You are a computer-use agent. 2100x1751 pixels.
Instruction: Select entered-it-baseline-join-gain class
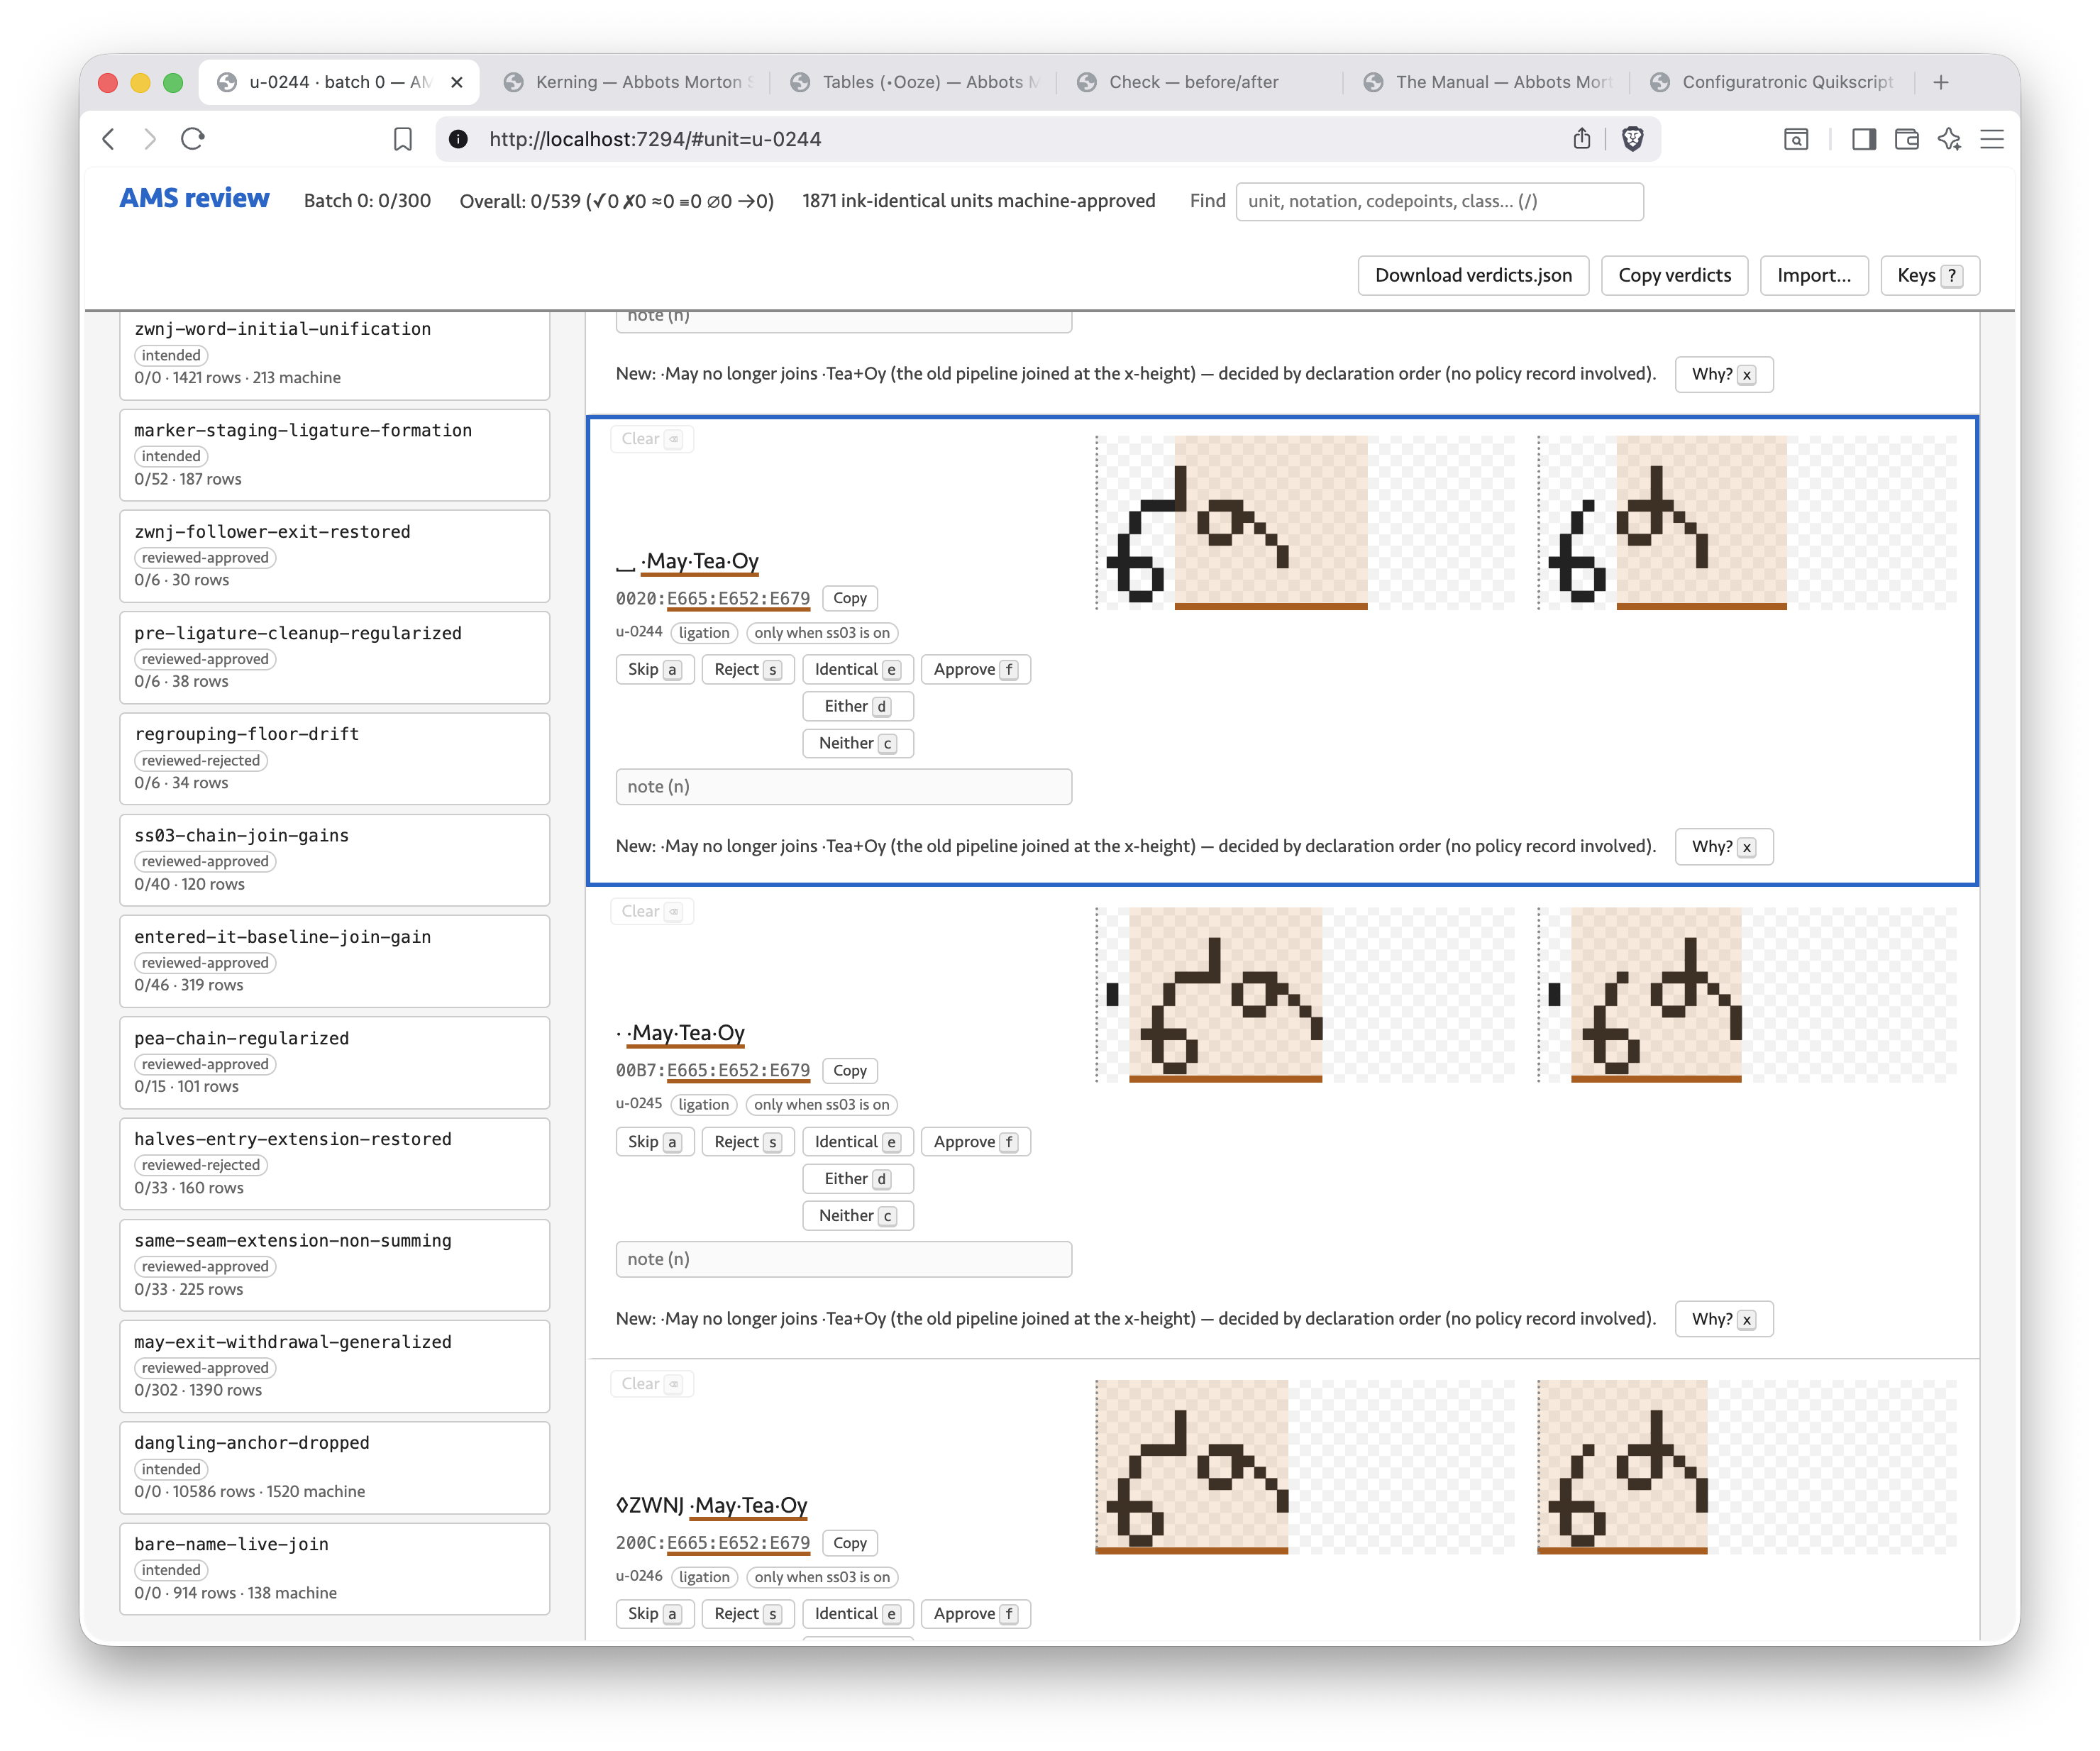334,961
